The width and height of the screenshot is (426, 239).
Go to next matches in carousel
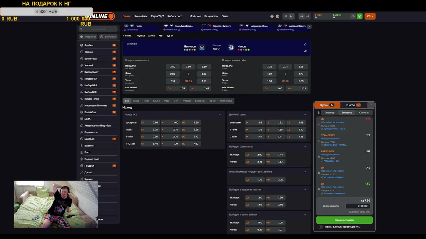309,27
